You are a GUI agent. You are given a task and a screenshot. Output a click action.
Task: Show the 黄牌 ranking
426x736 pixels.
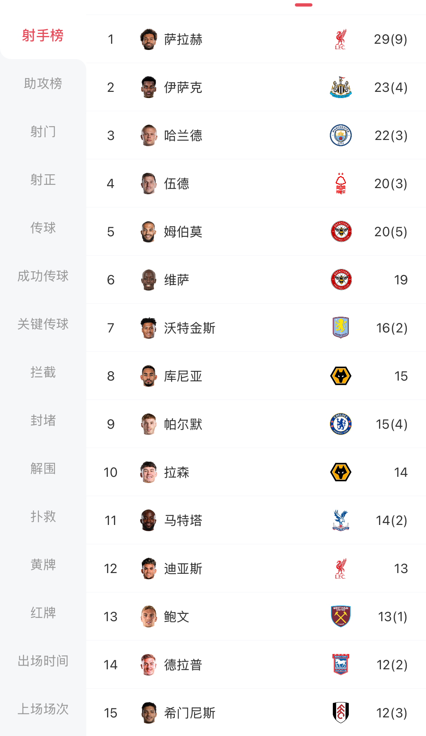click(x=43, y=565)
